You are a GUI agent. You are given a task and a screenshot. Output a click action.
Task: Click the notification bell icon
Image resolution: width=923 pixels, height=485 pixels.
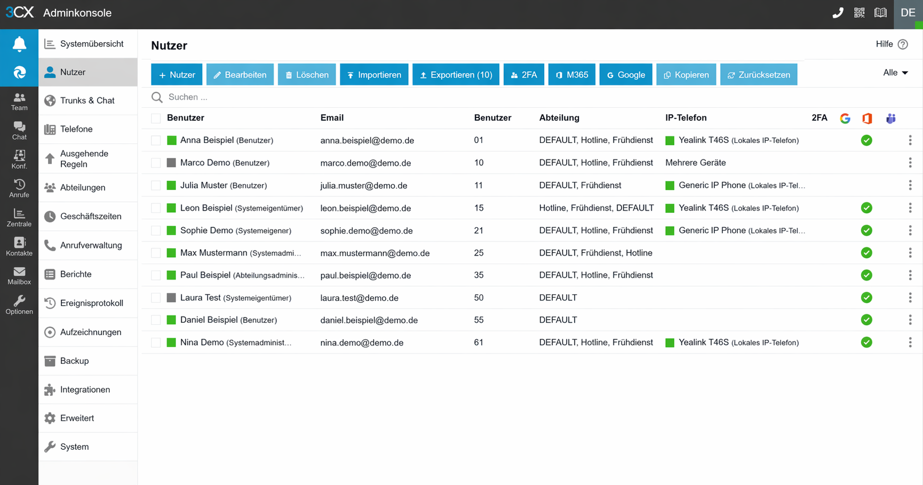[x=19, y=44]
